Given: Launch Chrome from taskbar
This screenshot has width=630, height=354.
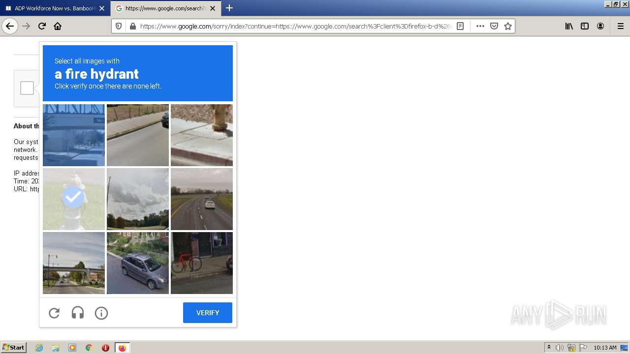Looking at the screenshot, I should [x=89, y=348].
